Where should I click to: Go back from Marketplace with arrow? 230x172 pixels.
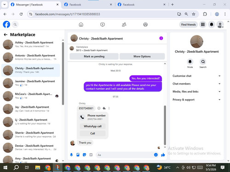click(x=6, y=35)
